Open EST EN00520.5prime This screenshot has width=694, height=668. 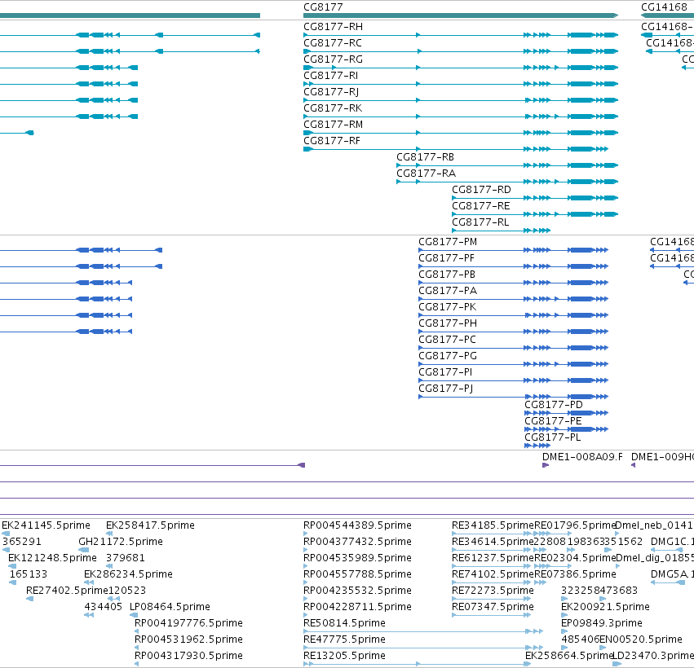coord(641,639)
